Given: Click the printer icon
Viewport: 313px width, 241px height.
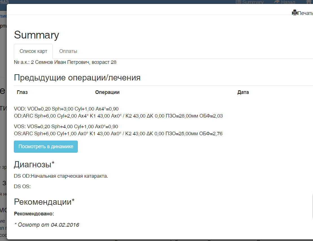Looking at the screenshot, I should click(x=295, y=13).
